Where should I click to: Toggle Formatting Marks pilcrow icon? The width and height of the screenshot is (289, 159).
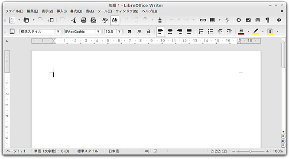pos(267,20)
